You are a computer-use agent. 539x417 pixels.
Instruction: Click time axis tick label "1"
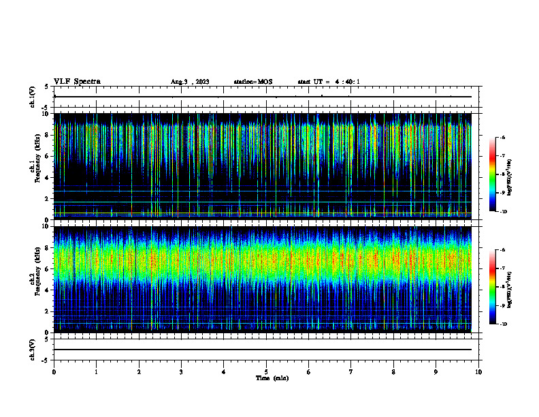[96, 372]
